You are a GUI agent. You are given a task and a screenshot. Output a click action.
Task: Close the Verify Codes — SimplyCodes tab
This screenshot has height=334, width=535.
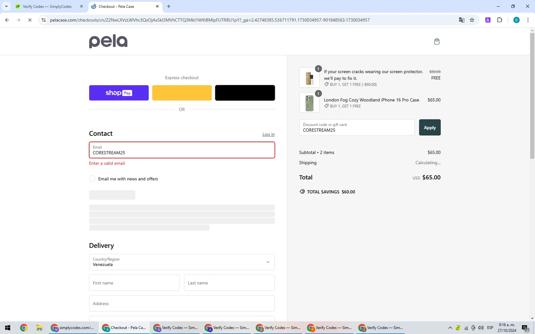tap(81, 6)
